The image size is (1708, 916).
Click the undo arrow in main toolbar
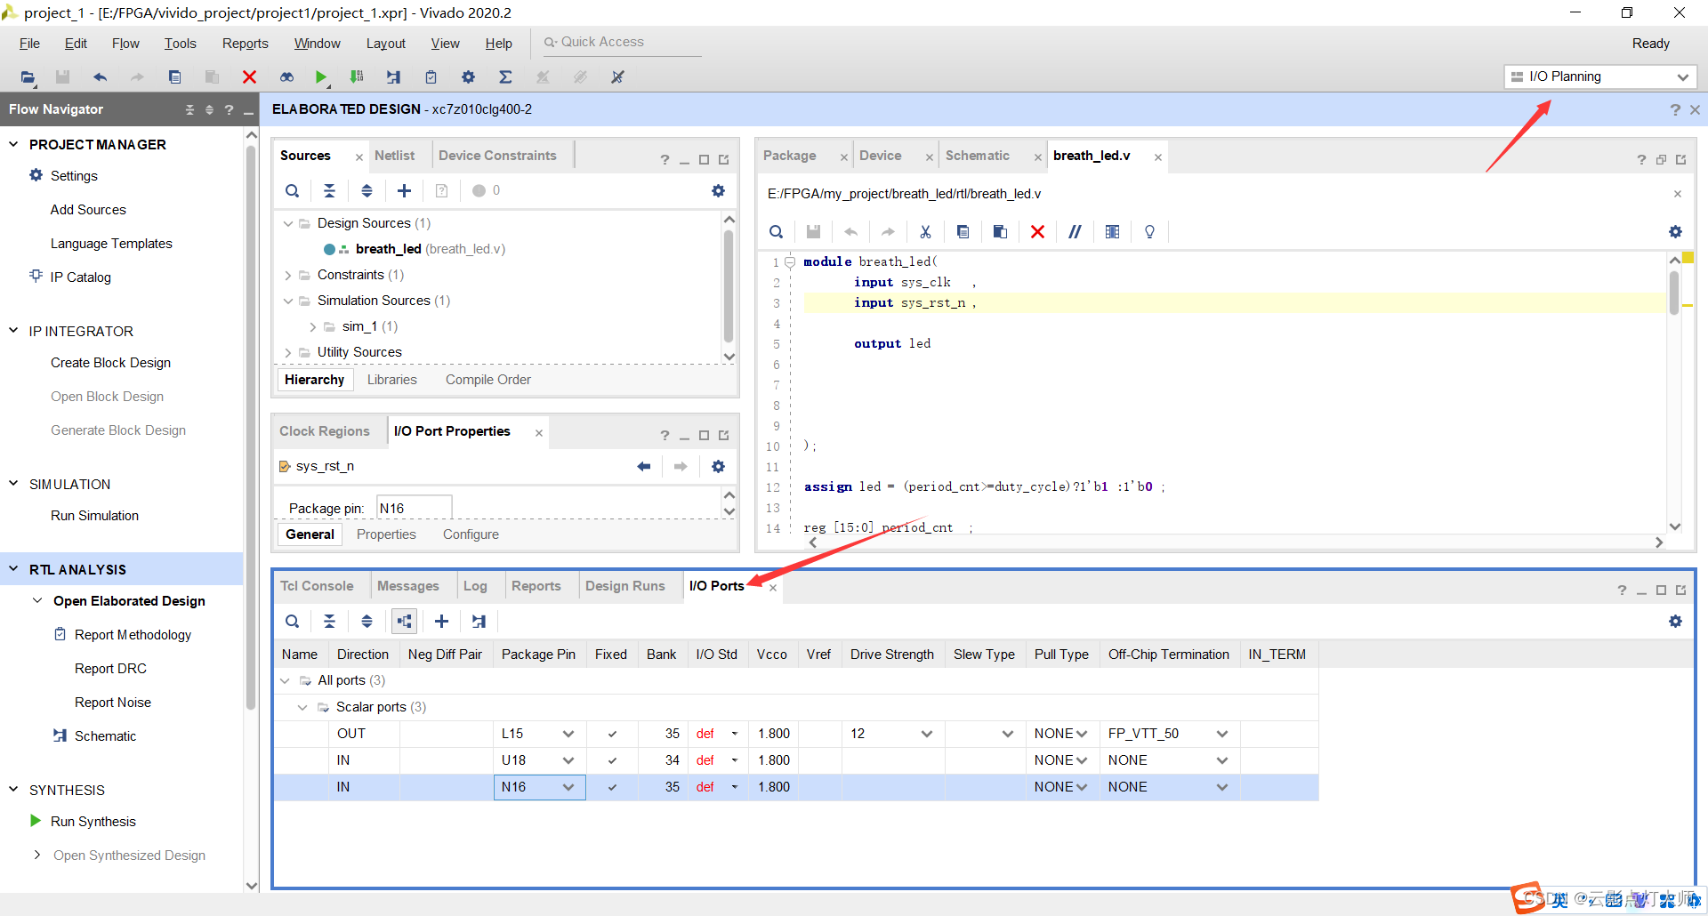pos(100,77)
